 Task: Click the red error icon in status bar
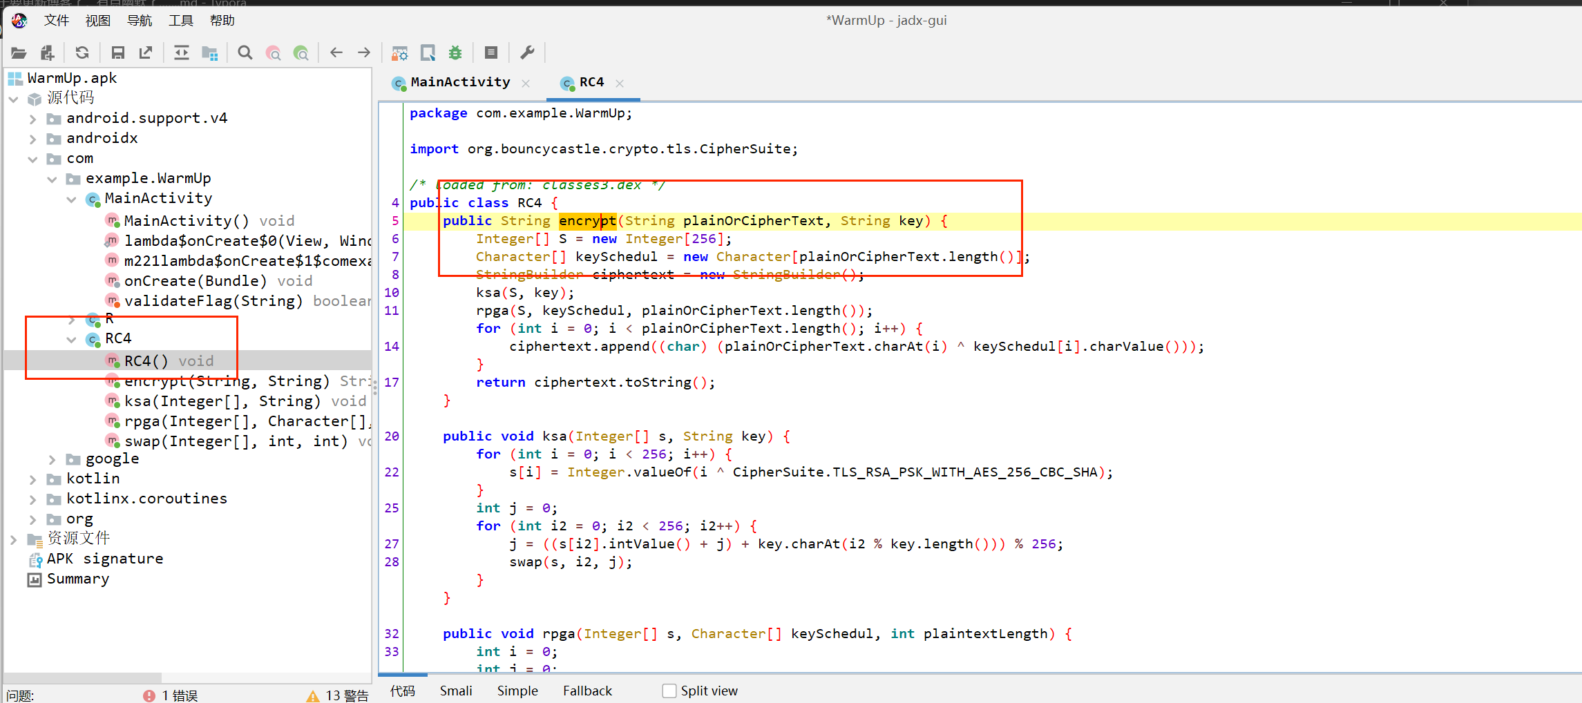point(149,695)
